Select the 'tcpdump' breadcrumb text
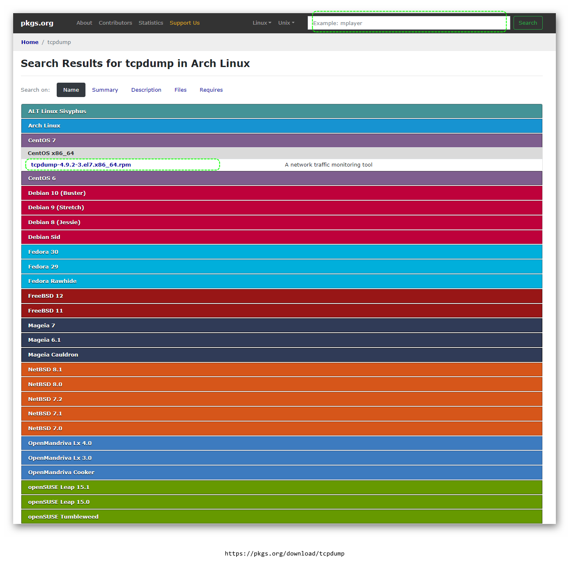569x570 pixels. point(59,42)
